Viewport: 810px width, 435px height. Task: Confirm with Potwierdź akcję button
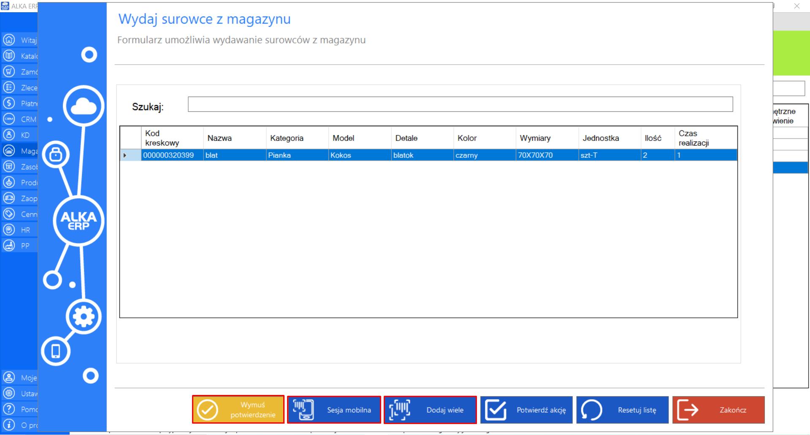click(x=526, y=410)
